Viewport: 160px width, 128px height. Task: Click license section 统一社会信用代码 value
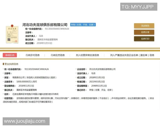point(37,69)
